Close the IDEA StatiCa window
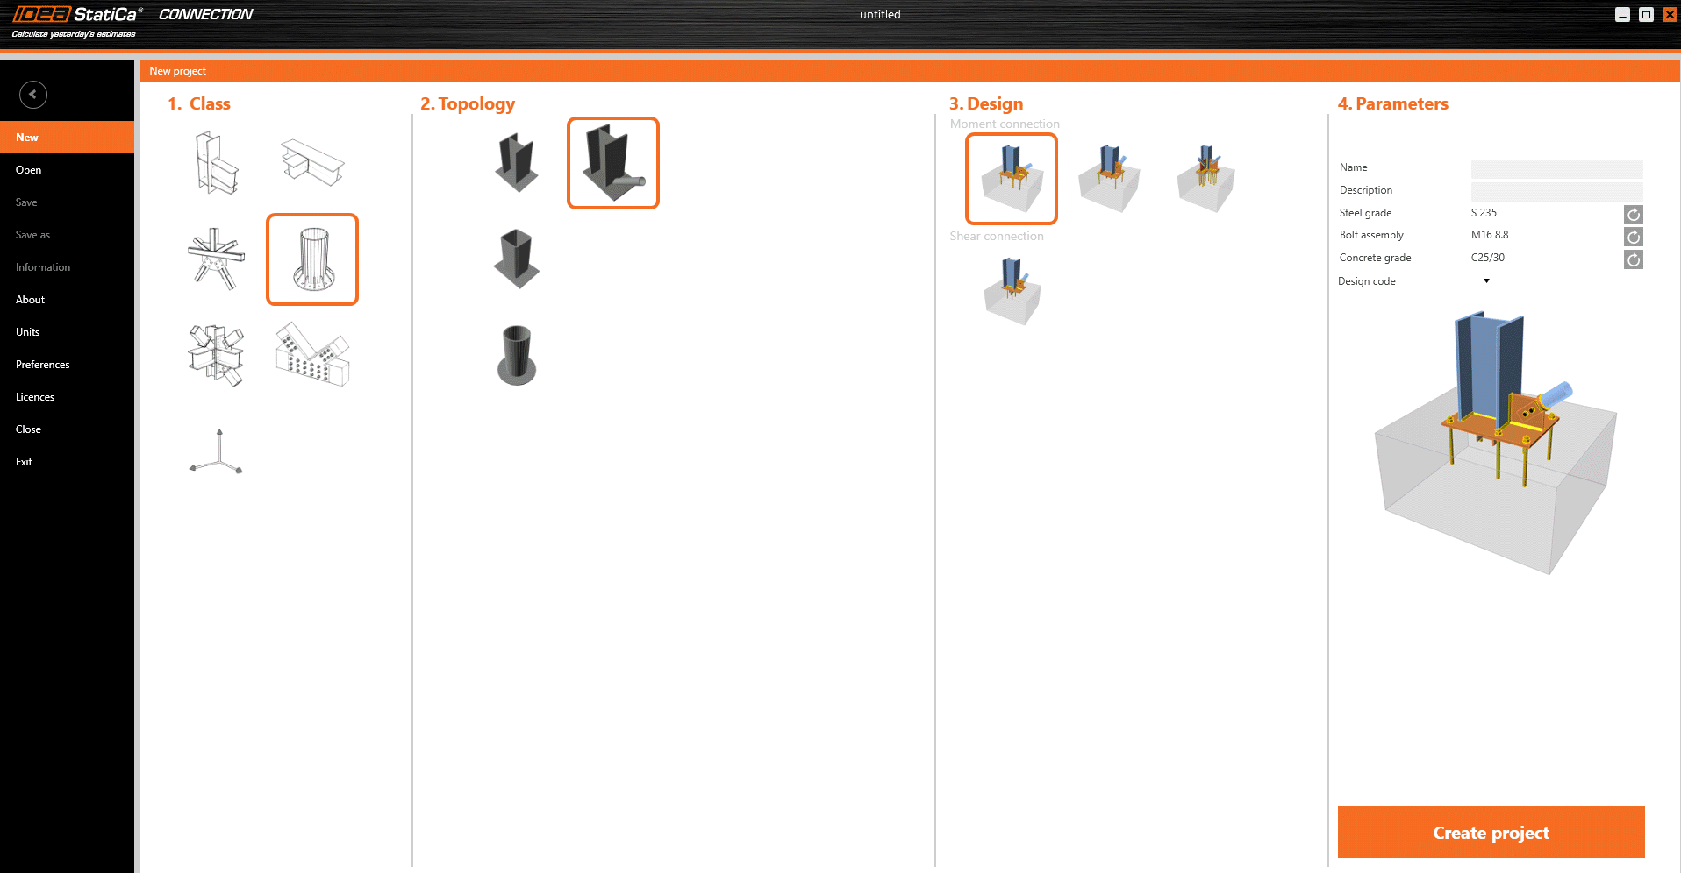The width and height of the screenshot is (1681, 873). click(1670, 14)
